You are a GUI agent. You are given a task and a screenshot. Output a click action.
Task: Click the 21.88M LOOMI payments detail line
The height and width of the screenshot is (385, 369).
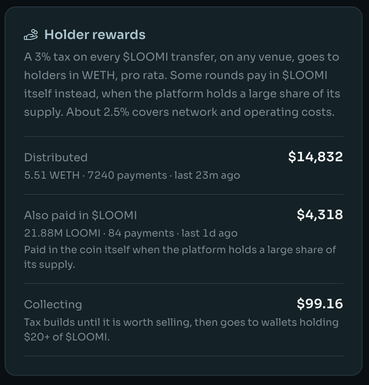coord(131,233)
